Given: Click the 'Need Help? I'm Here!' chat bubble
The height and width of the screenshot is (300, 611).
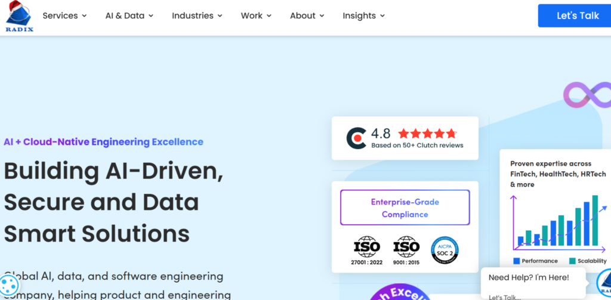Looking at the screenshot, I should 529,277.
